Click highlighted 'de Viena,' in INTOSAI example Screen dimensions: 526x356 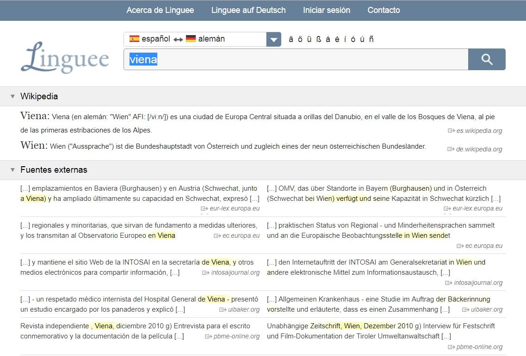coord(217,262)
